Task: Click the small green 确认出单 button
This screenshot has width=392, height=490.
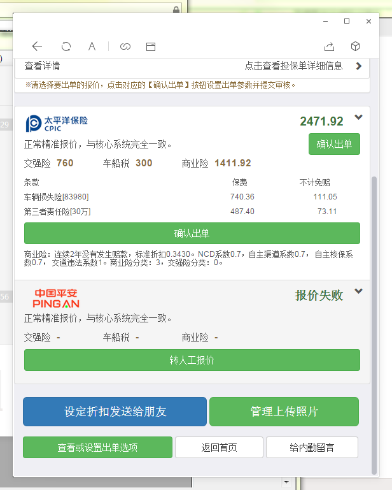Action: (x=334, y=144)
